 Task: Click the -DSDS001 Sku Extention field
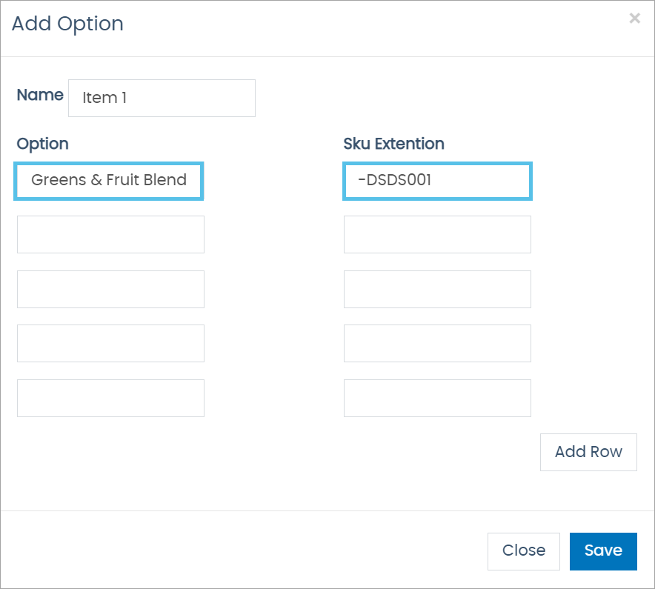pyautogui.click(x=437, y=181)
